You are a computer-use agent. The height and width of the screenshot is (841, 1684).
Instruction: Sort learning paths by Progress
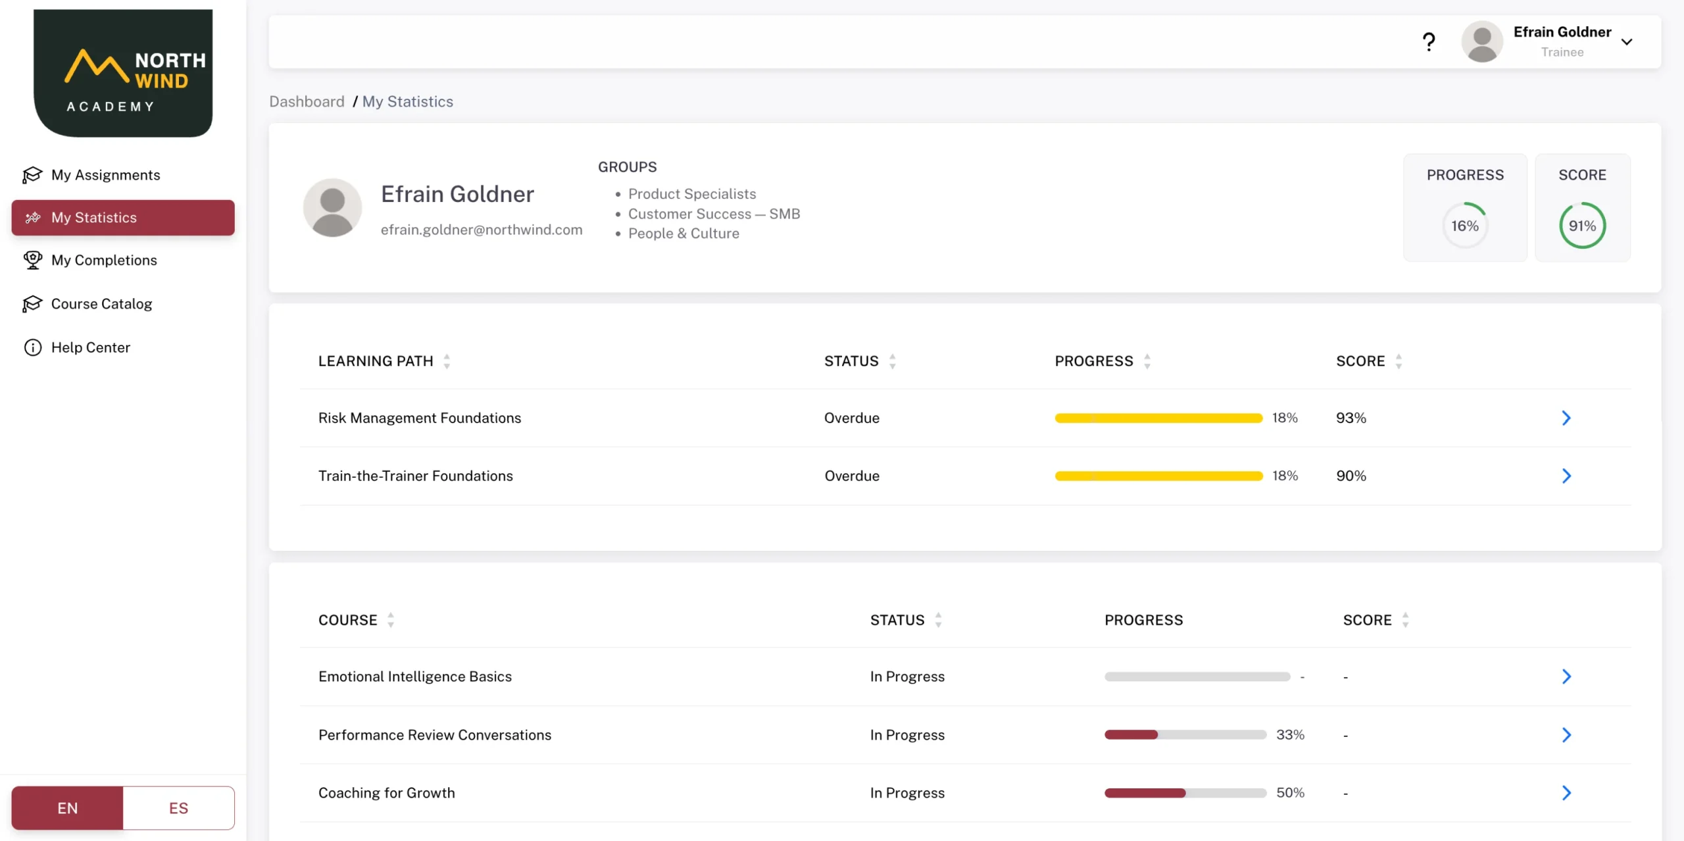pyautogui.click(x=1147, y=361)
